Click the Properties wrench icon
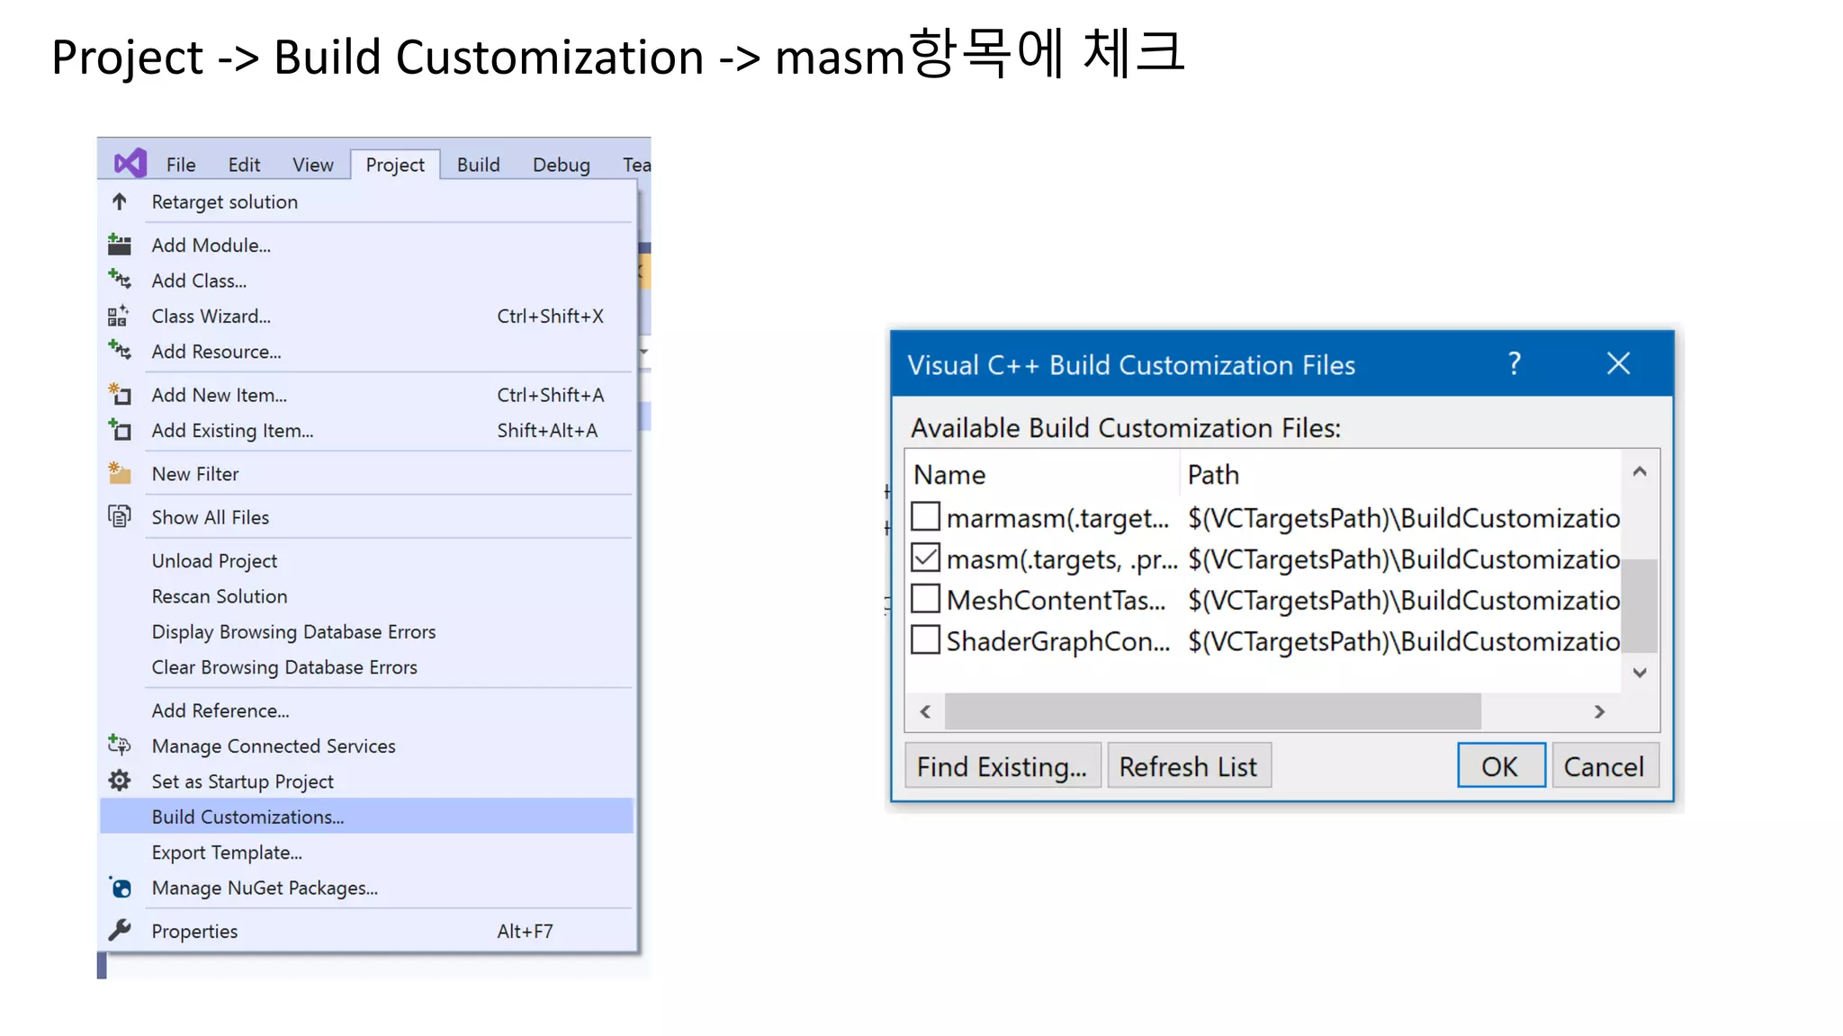This screenshot has width=1843, height=1036. (x=119, y=931)
